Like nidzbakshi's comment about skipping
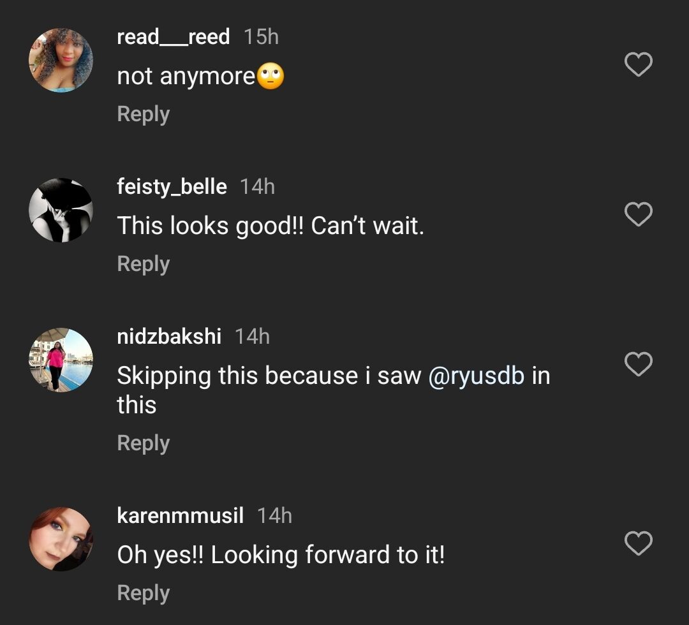The width and height of the screenshot is (689, 625). 638,364
